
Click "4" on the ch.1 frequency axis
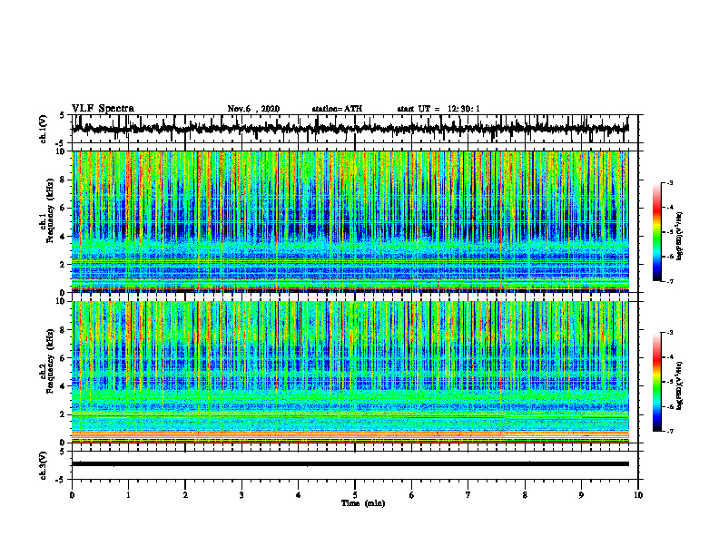(64, 237)
